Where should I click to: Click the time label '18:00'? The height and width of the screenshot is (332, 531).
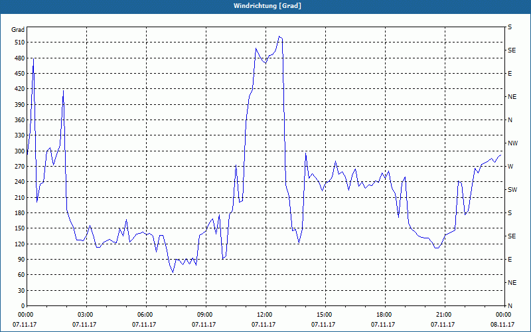pos(383,314)
